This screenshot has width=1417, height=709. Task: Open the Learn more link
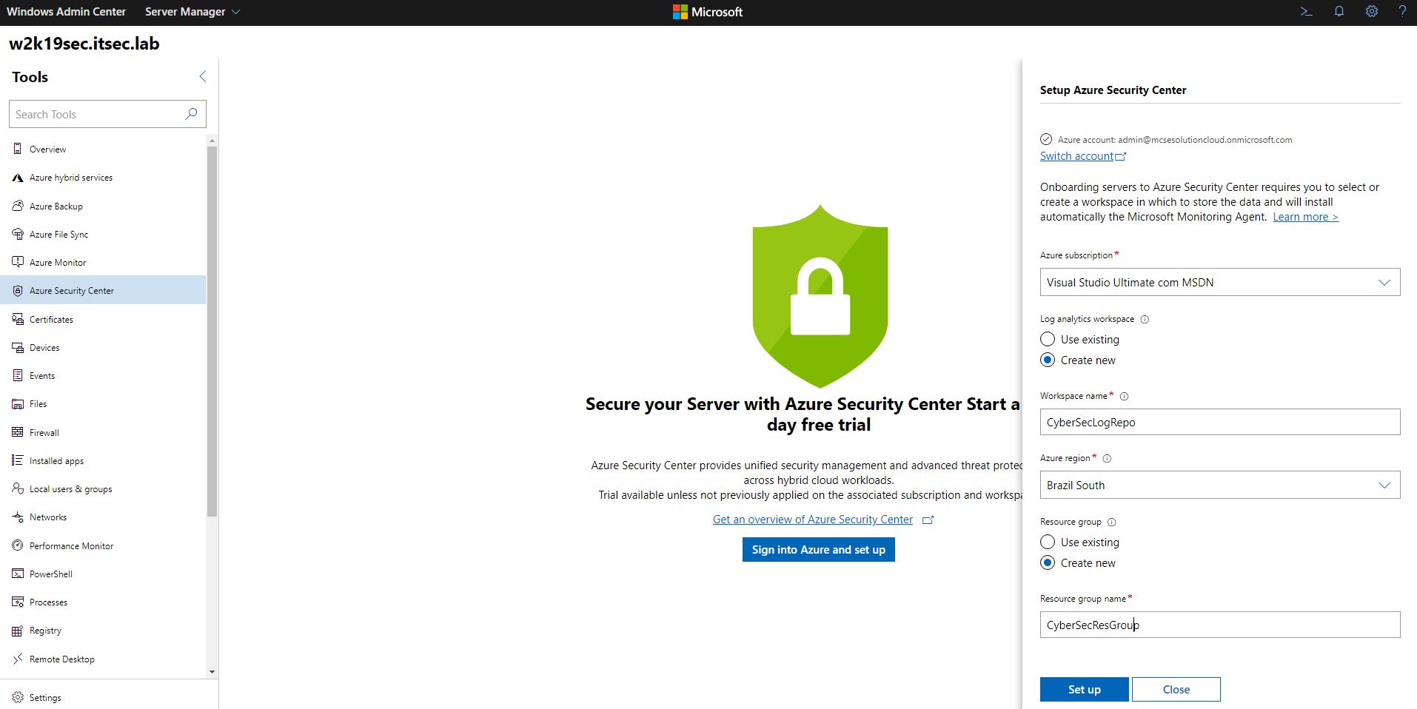[x=1306, y=217]
